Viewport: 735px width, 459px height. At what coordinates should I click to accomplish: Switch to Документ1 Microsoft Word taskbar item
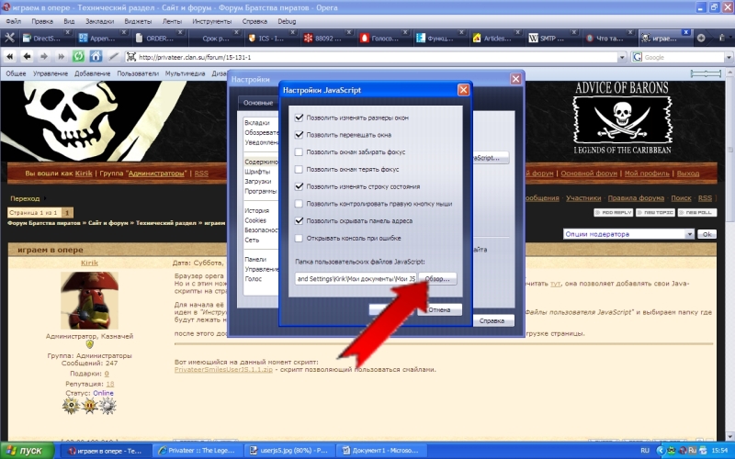380,451
